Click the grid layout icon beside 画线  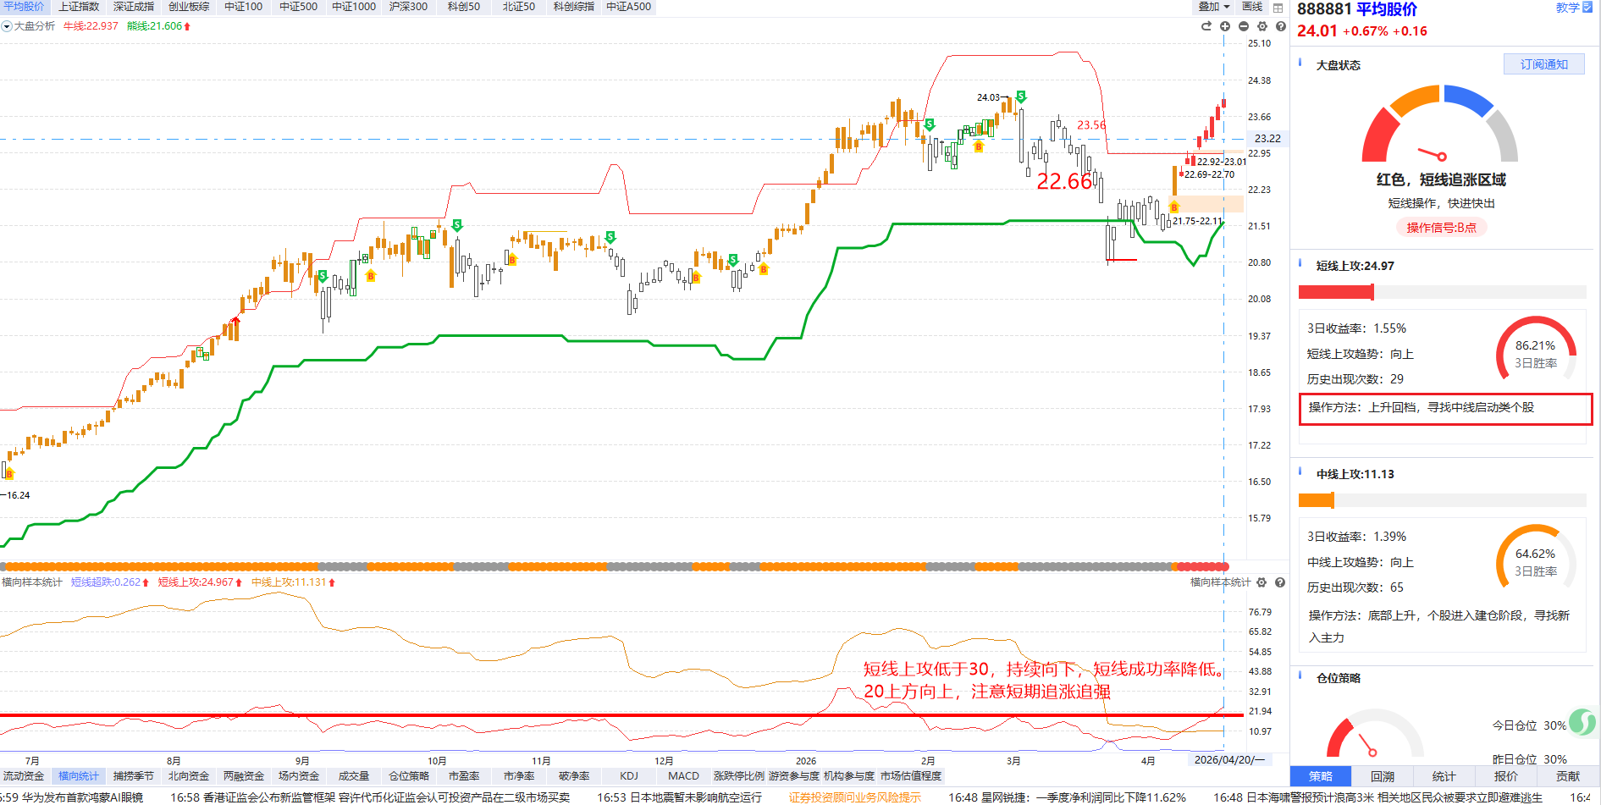click(x=1278, y=7)
